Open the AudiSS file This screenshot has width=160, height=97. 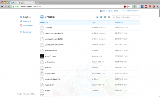pyautogui.click(x=48, y=91)
